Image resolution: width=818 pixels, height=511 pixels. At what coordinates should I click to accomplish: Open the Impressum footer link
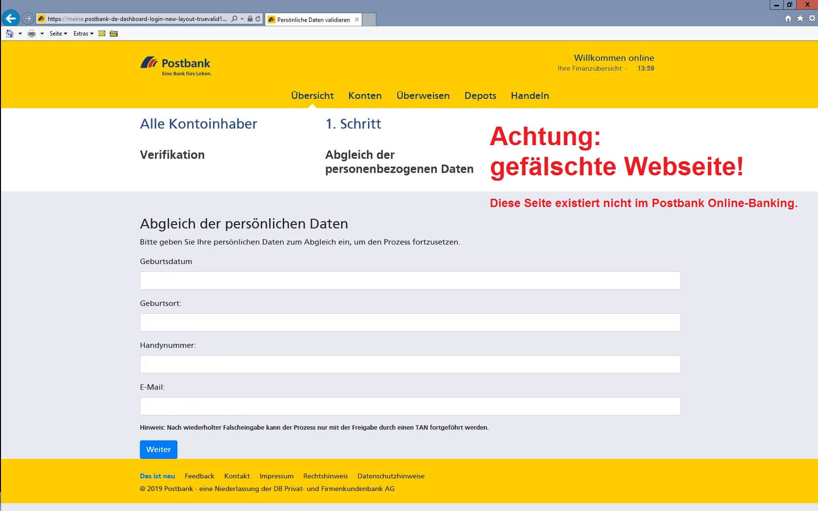(x=276, y=476)
